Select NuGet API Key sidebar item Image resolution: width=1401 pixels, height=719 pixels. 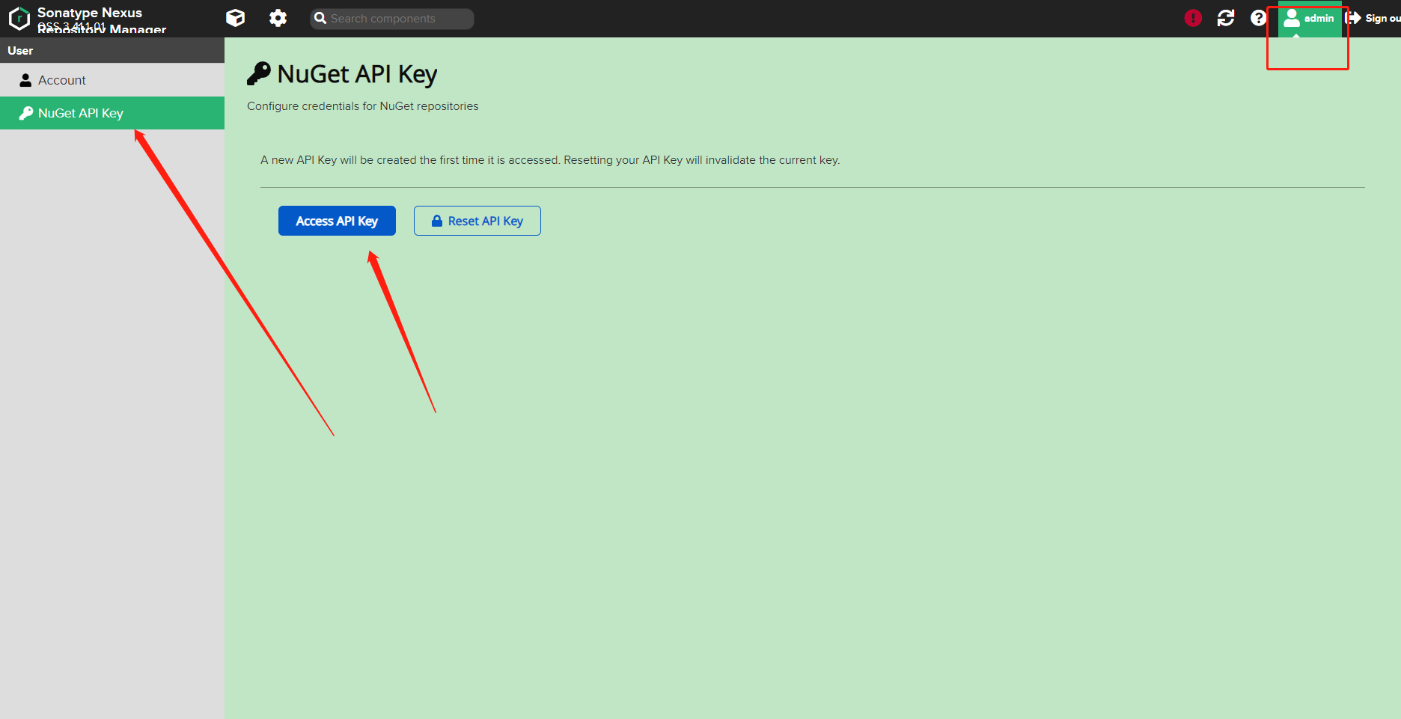click(112, 113)
